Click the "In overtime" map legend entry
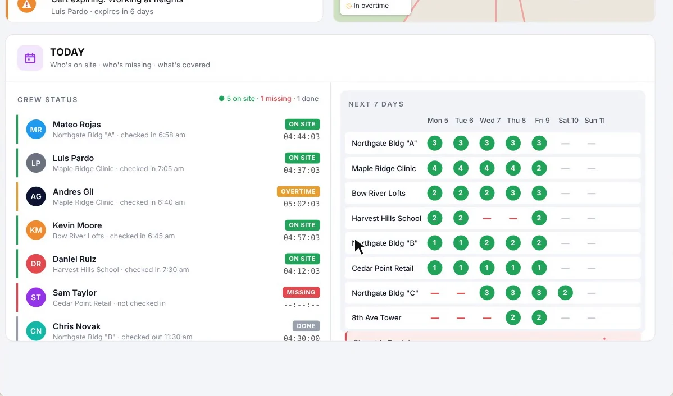Viewport: 673px width, 396px height. [x=368, y=6]
